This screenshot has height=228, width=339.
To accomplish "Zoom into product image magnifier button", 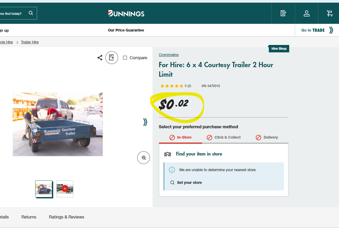I will point(144,158).
